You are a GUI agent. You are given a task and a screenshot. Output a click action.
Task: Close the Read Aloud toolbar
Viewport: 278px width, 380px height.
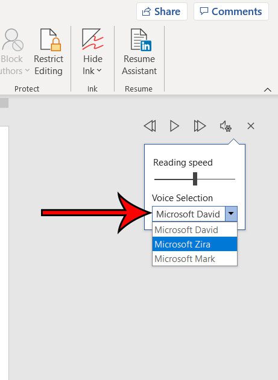[x=251, y=126]
